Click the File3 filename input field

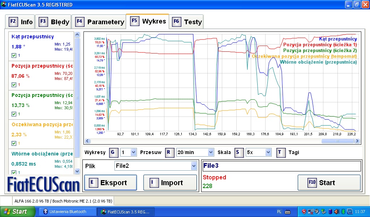click(x=281, y=166)
